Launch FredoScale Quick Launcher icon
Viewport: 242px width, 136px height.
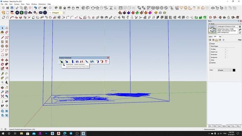tap(61, 62)
